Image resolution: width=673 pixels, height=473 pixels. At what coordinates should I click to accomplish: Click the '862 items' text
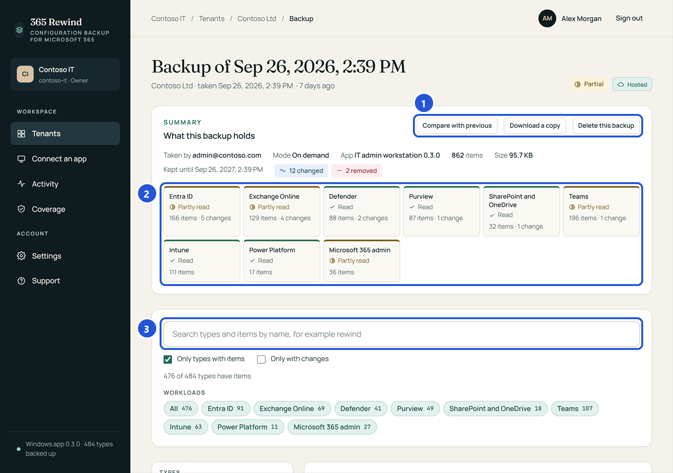point(467,155)
